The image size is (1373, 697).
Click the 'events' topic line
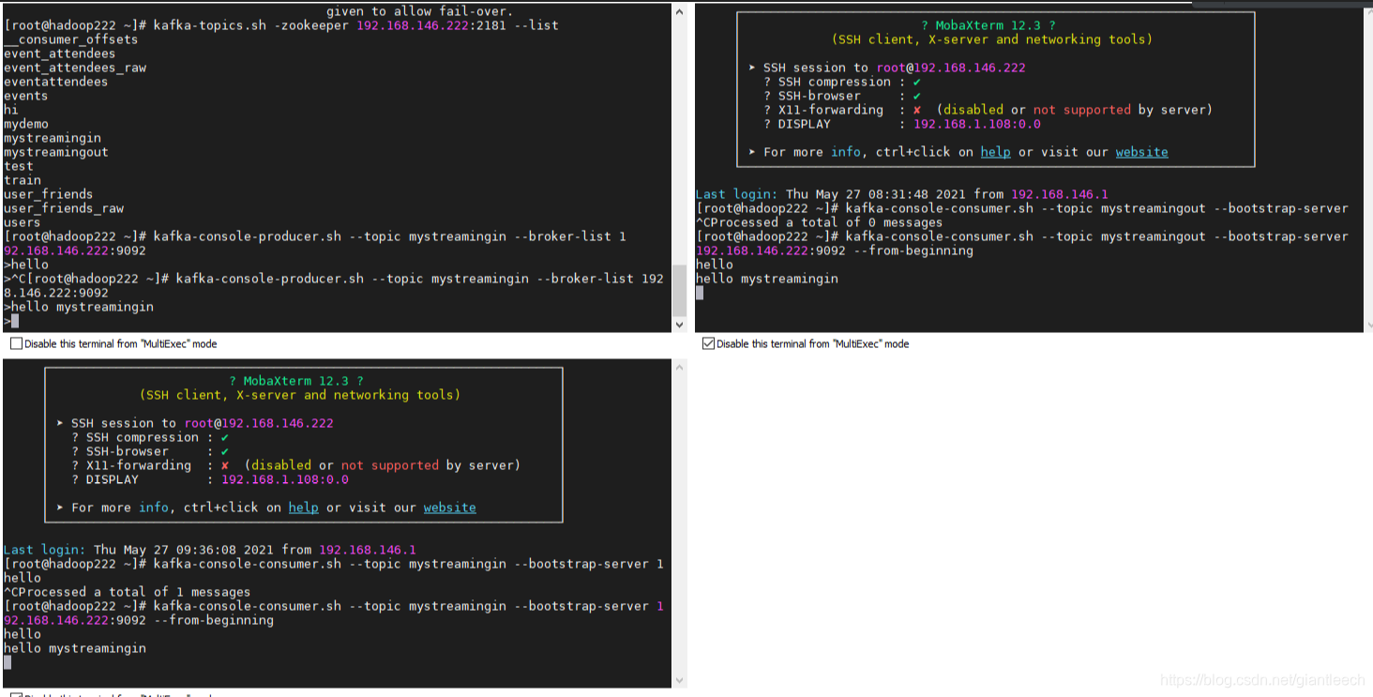pos(26,96)
